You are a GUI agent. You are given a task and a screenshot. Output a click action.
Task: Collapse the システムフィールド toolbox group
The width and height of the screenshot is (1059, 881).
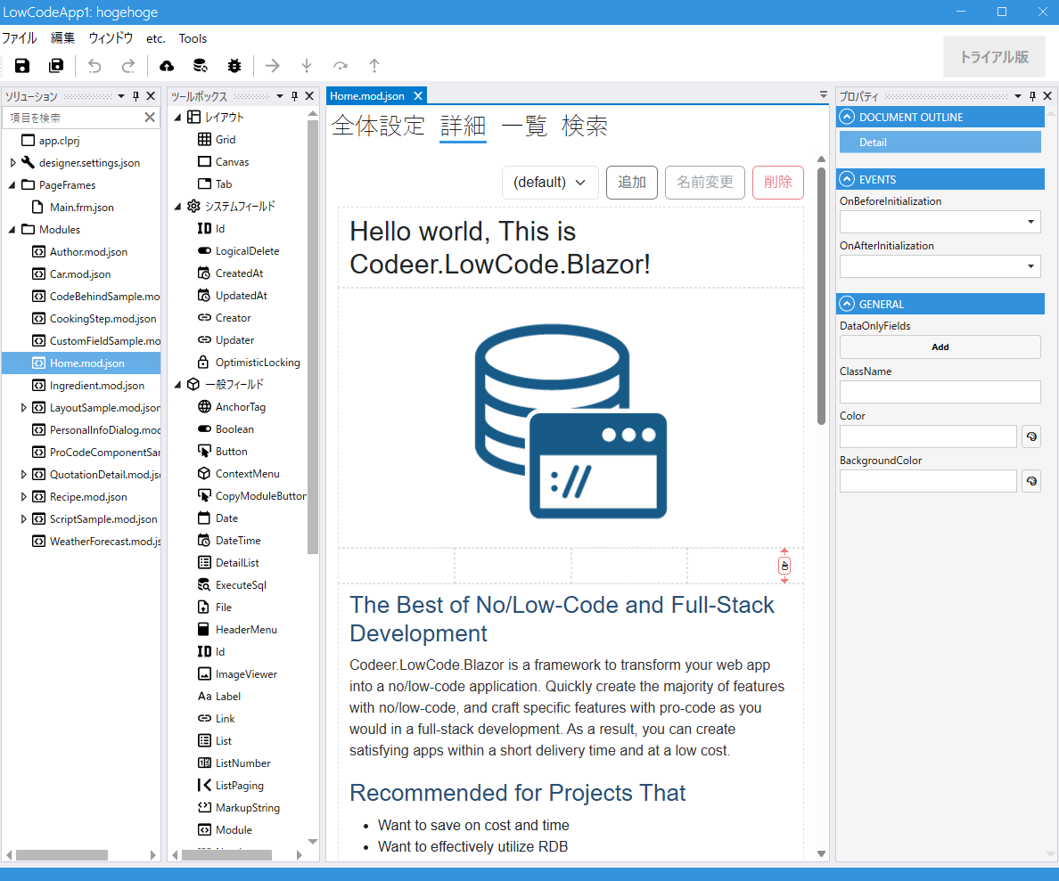(x=177, y=207)
